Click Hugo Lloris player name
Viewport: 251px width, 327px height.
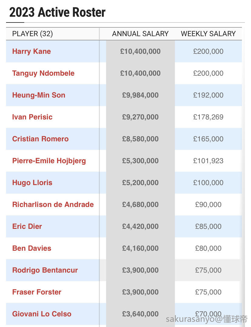point(32,183)
